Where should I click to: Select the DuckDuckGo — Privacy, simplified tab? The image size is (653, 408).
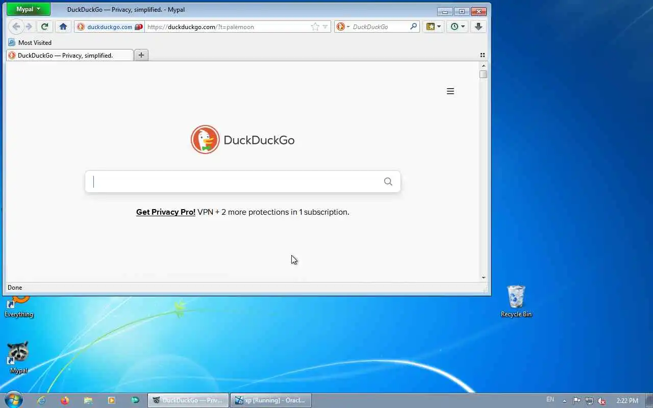[70, 55]
